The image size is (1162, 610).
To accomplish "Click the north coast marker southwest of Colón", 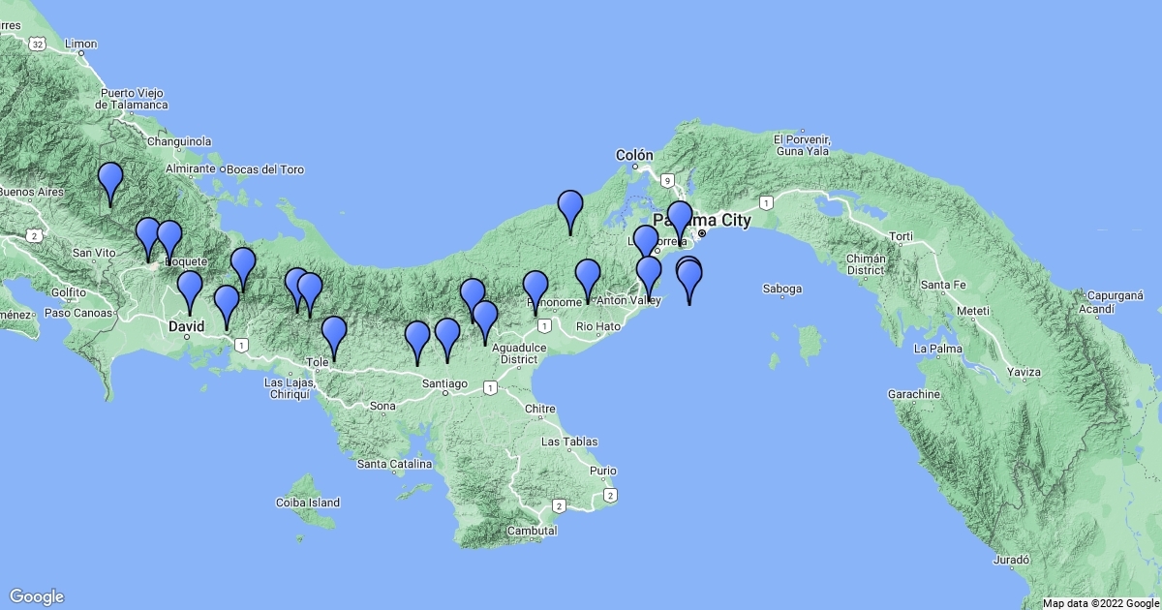I will 570,212.
